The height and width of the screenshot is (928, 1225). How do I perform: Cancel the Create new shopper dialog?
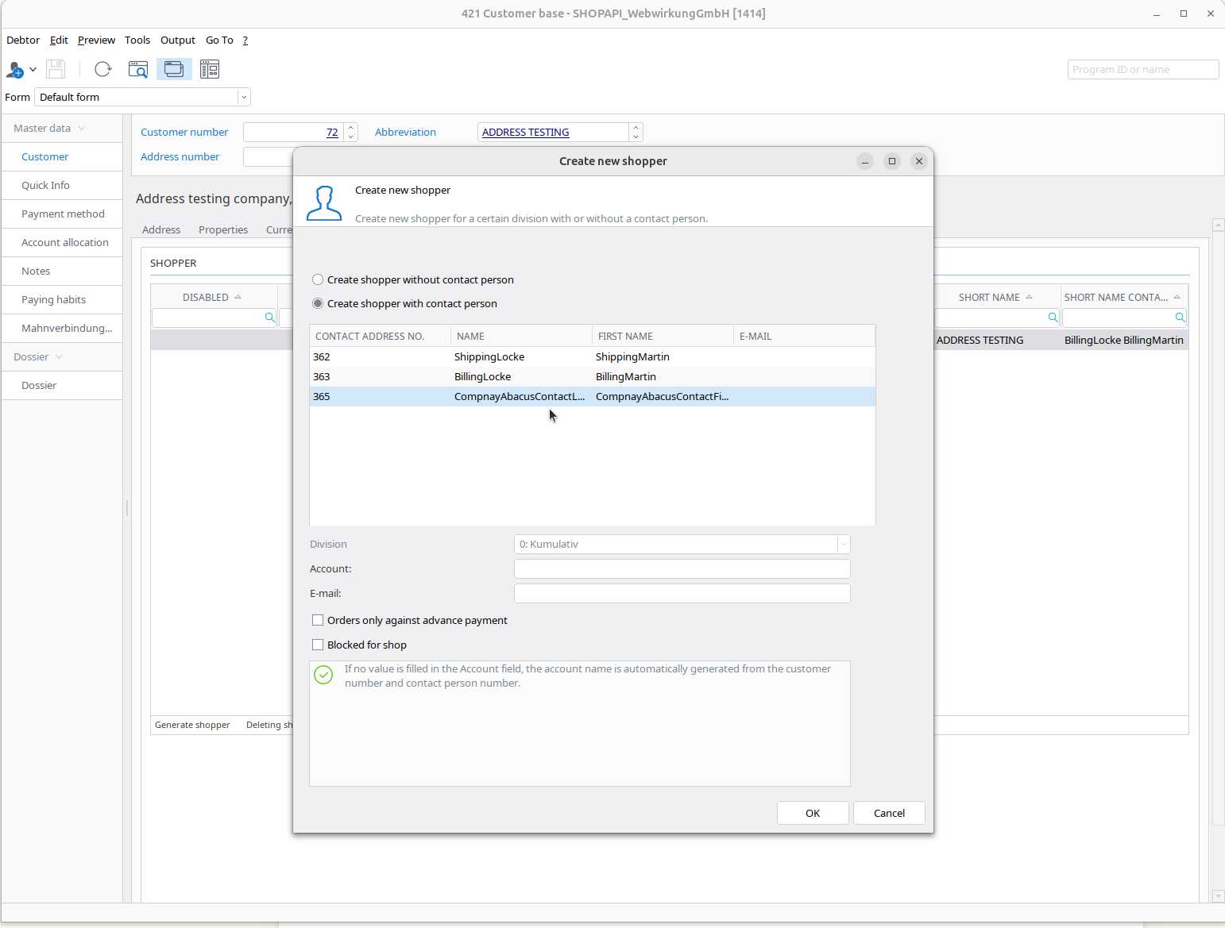point(889,813)
